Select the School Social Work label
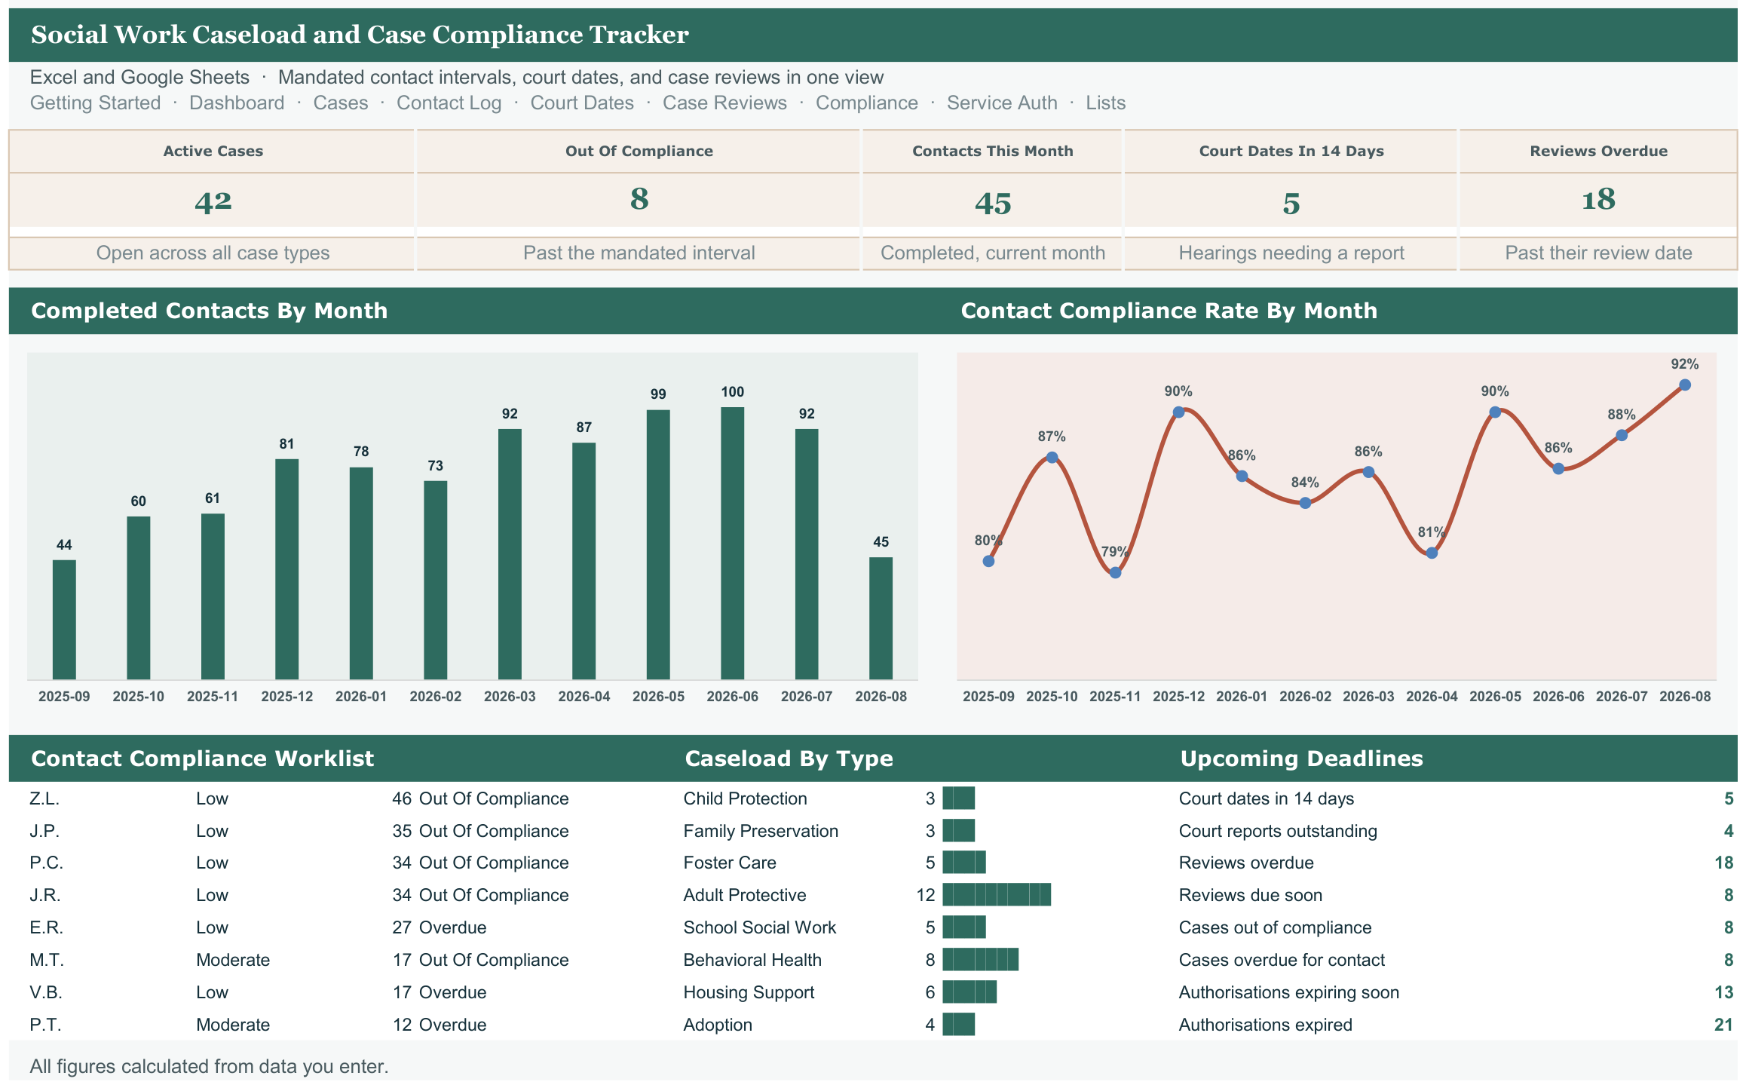 click(x=760, y=927)
